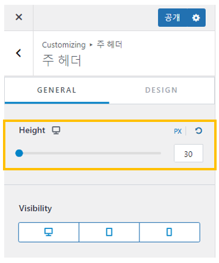Click the large 주 헤더 section title
This screenshot has width=219, height=263.
[62, 60]
